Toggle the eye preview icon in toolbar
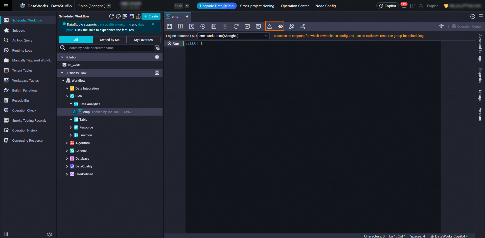485x238 pixels. pos(281,26)
